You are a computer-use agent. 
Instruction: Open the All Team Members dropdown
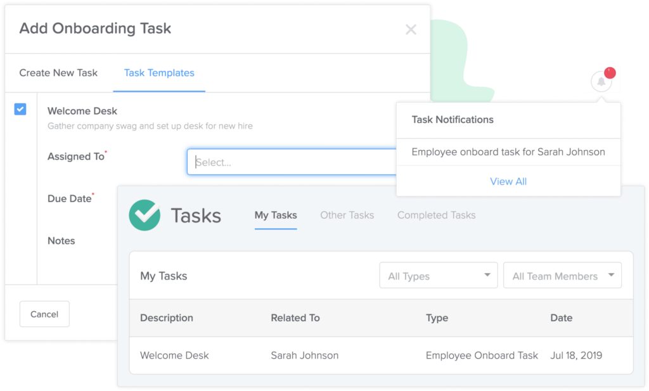(x=562, y=275)
